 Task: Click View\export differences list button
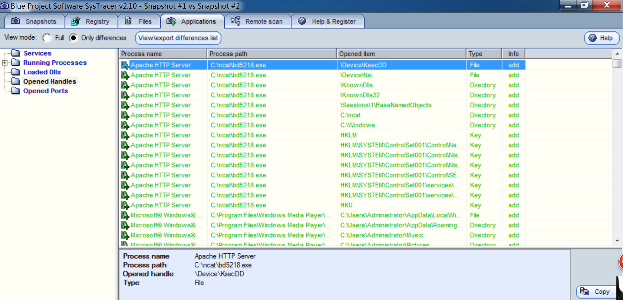click(x=178, y=38)
